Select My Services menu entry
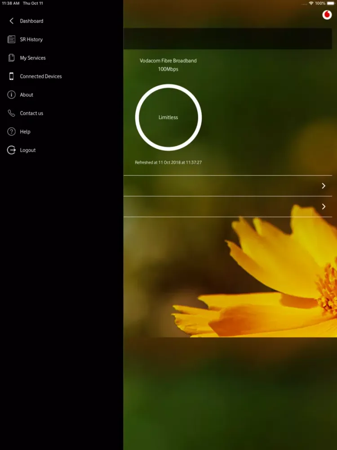 point(33,58)
